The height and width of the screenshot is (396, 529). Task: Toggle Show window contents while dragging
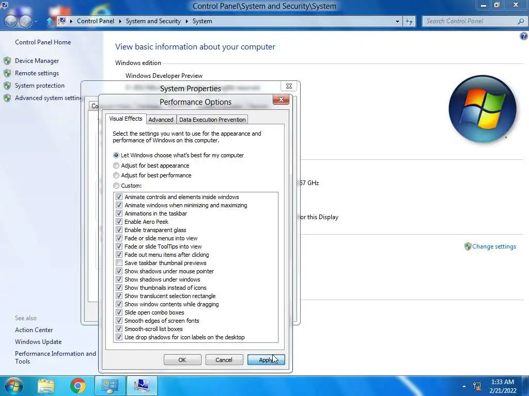(x=119, y=304)
